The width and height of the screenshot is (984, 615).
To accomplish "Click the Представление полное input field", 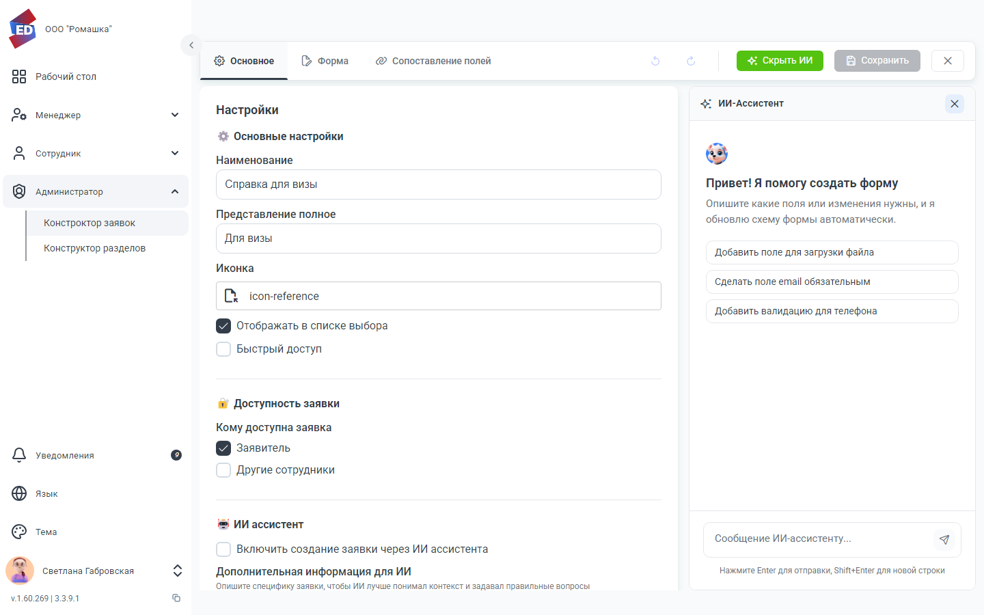I will (x=439, y=238).
